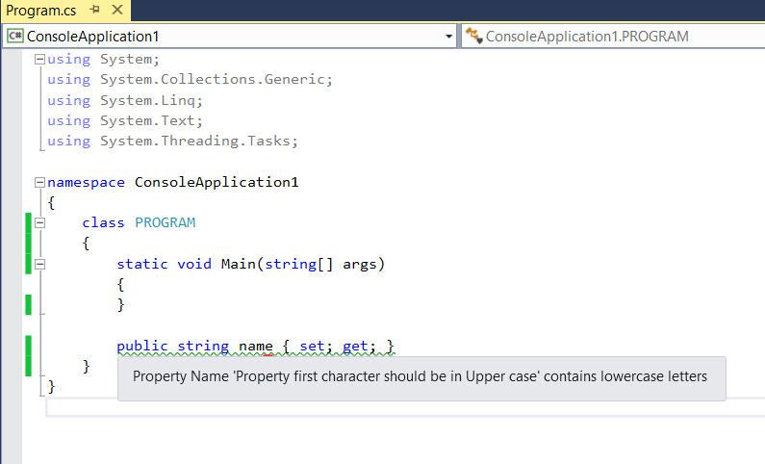This screenshot has width=765, height=464.
Task: Close the Program.cs tab
Action: pos(117,10)
